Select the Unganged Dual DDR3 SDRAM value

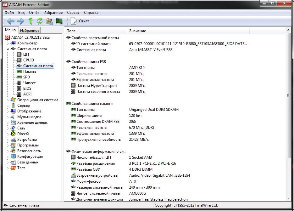coord(154,110)
